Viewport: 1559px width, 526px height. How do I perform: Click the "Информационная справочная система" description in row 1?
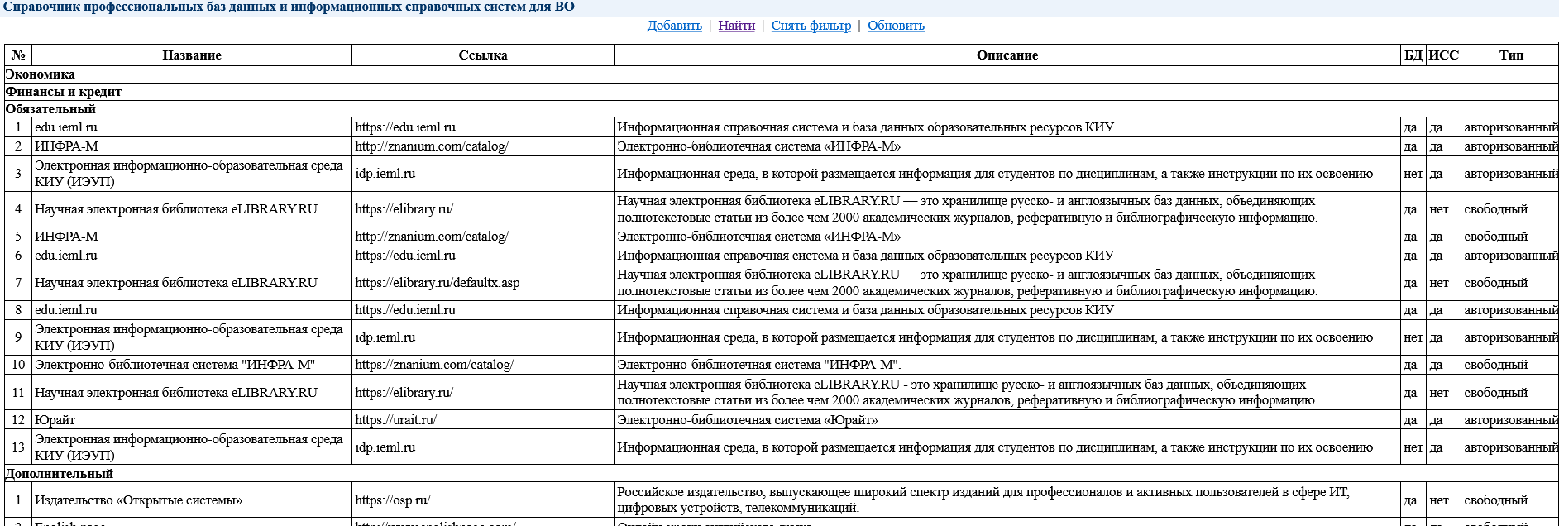[x=1007, y=127]
